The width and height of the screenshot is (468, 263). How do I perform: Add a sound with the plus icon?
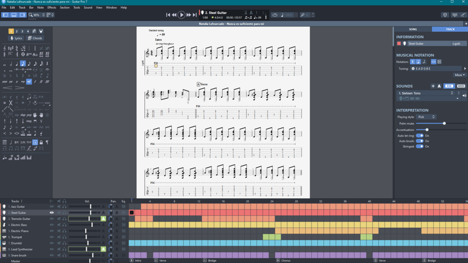point(433,86)
